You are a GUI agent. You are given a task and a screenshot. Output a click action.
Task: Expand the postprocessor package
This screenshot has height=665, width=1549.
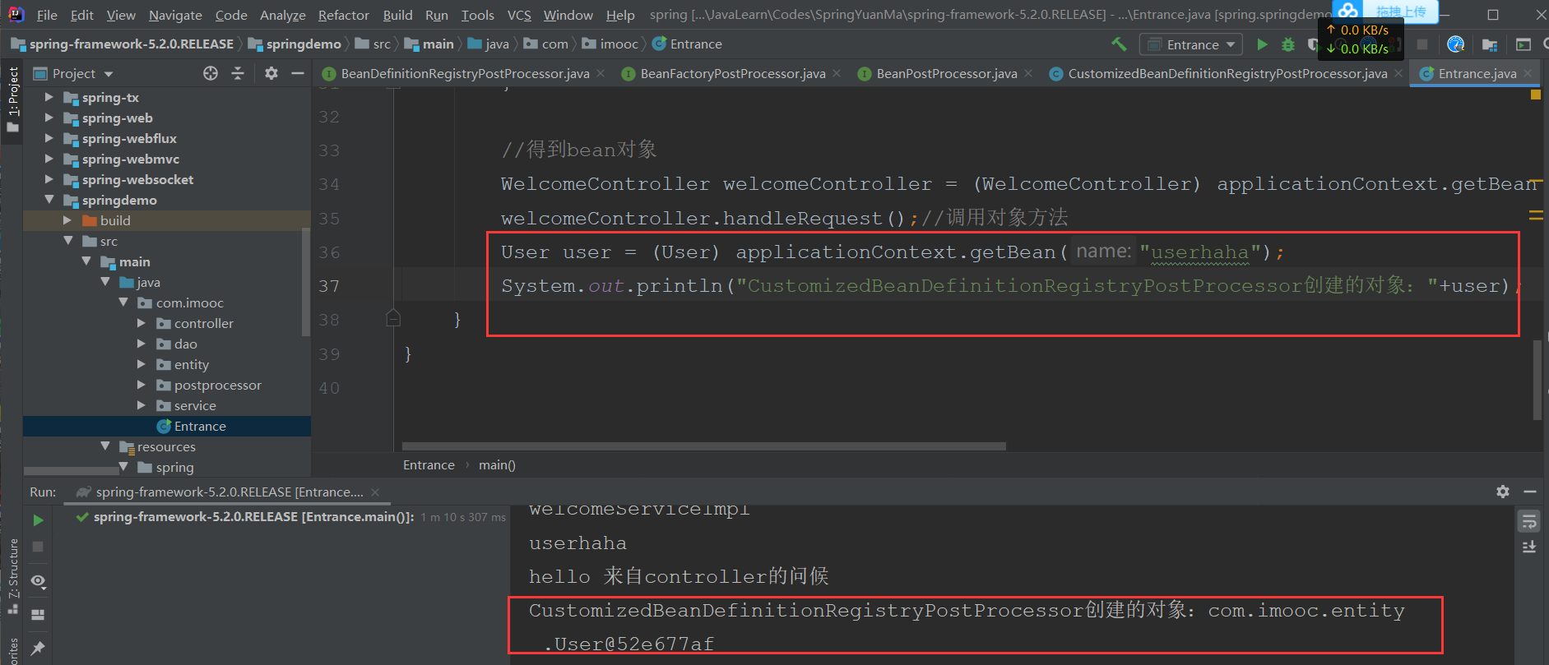141,385
